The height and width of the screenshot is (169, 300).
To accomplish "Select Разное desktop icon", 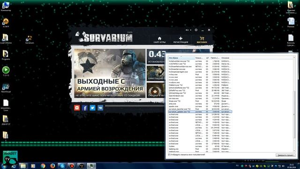I will coord(291,23).
